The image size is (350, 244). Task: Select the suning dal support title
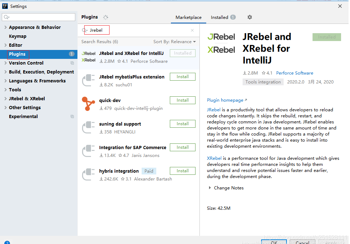120,124
